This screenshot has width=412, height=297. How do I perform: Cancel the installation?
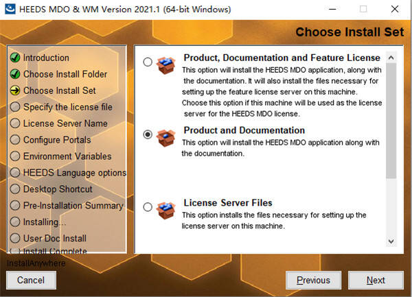(x=31, y=280)
